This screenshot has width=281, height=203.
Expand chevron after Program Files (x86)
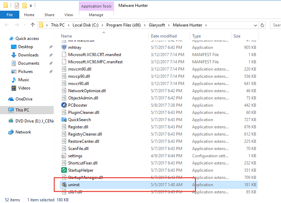pyautogui.click(x=145, y=25)
